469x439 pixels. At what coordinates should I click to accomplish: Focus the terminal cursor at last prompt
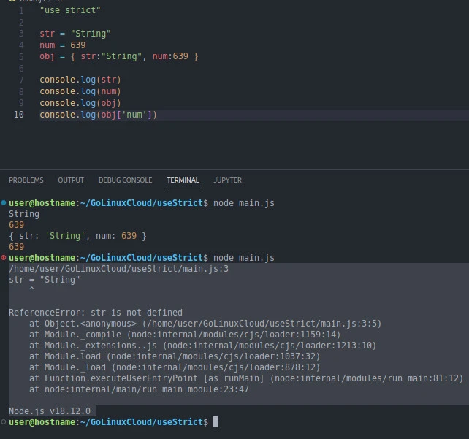pyautogui.click(x=216, y=422)
